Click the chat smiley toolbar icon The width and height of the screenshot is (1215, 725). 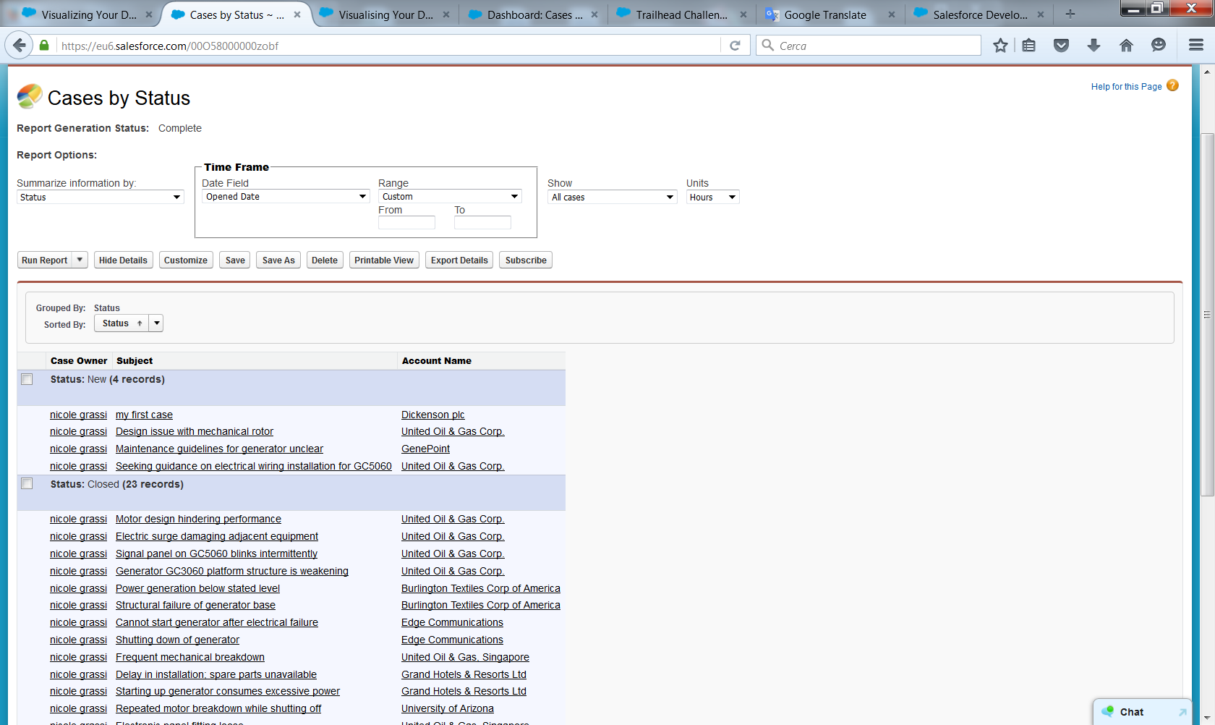pyautogui.click(x=1159, y=46)
